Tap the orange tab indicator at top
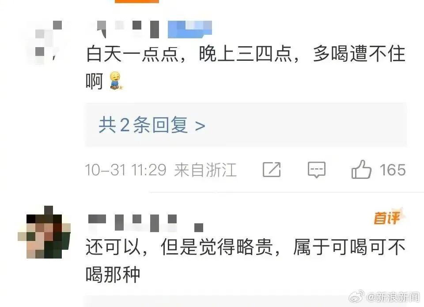Image resolution: width=424 pixels, height=307 pixels. click(x=137, y=1)
